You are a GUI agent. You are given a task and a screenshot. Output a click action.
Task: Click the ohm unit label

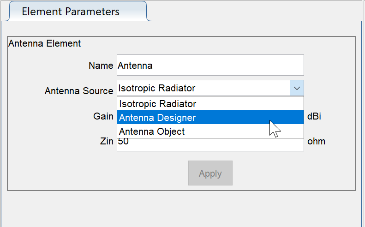point(317,141)
